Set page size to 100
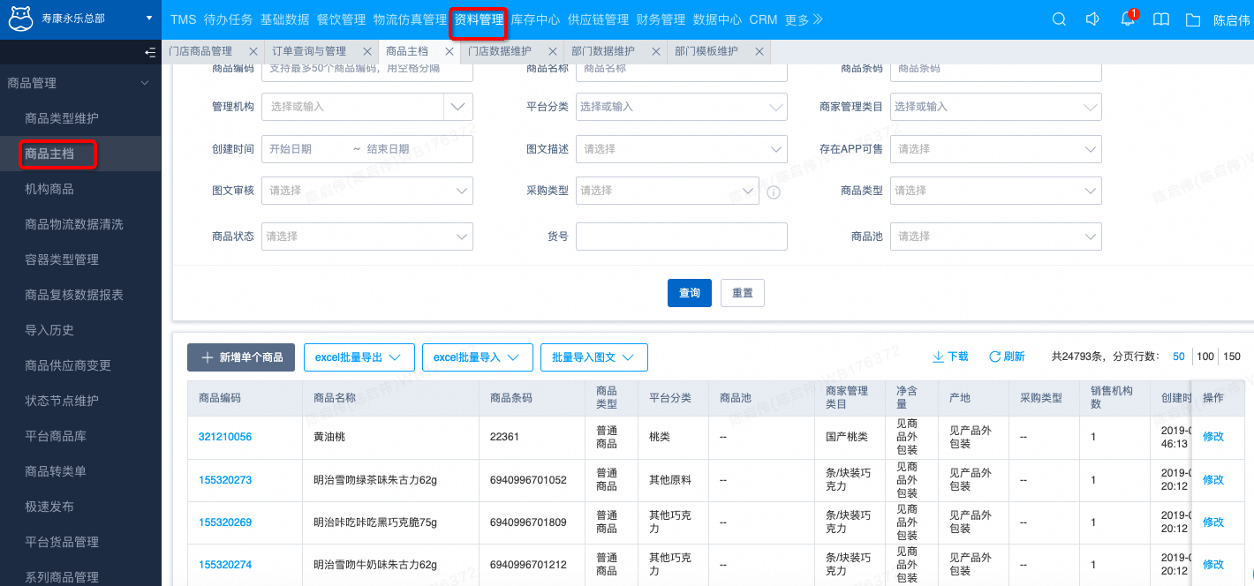The width and height of the screenshot is (1254, 586). click(x=1205, y=357)
